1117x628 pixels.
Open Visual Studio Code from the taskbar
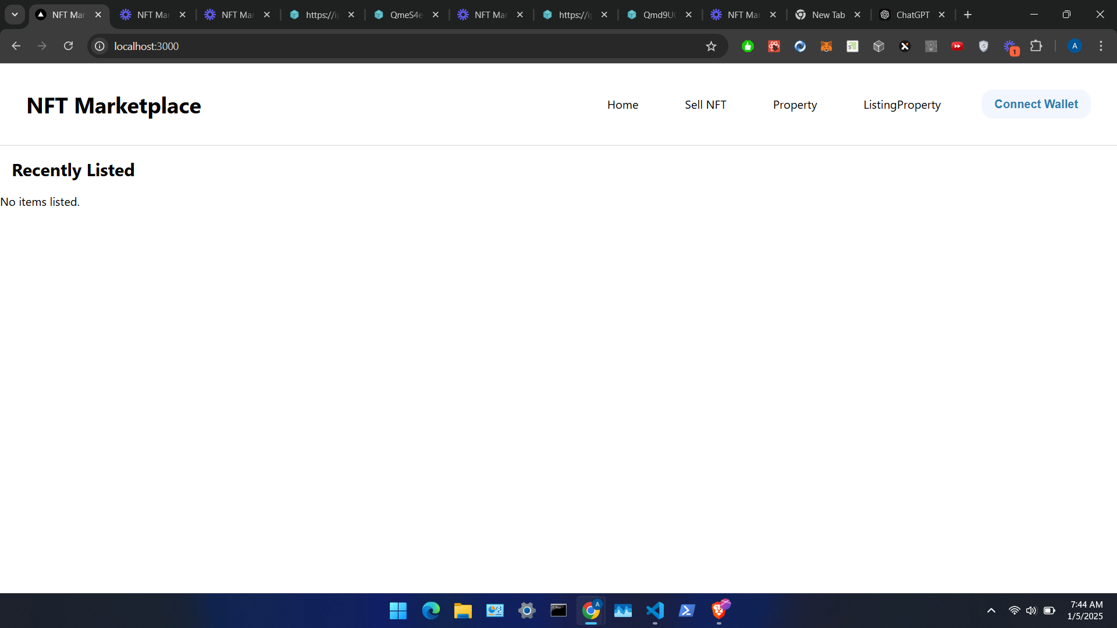point(654,611)
